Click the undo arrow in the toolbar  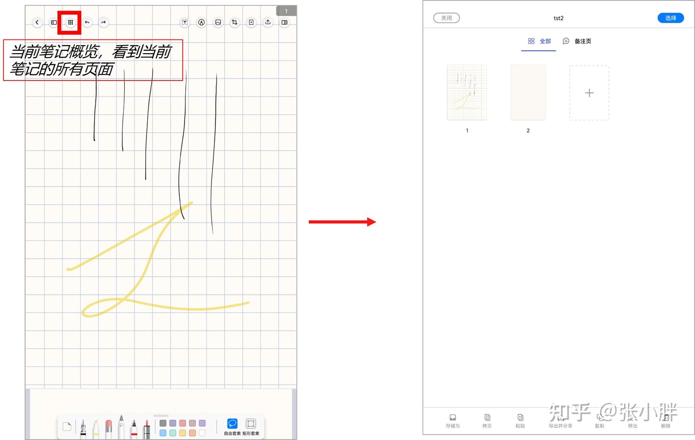pos(87,22)
